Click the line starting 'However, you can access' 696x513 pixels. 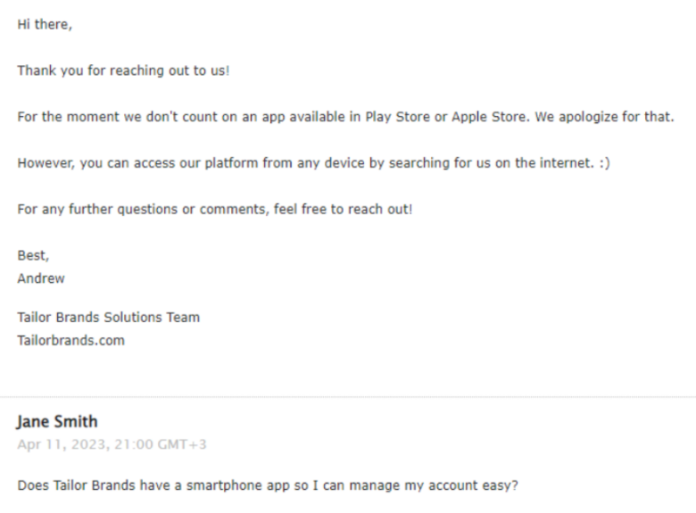click(x=314, y=163)
